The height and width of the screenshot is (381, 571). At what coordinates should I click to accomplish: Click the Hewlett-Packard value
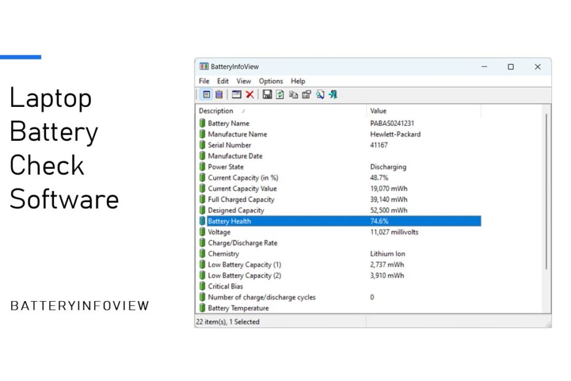click(395, 134)
